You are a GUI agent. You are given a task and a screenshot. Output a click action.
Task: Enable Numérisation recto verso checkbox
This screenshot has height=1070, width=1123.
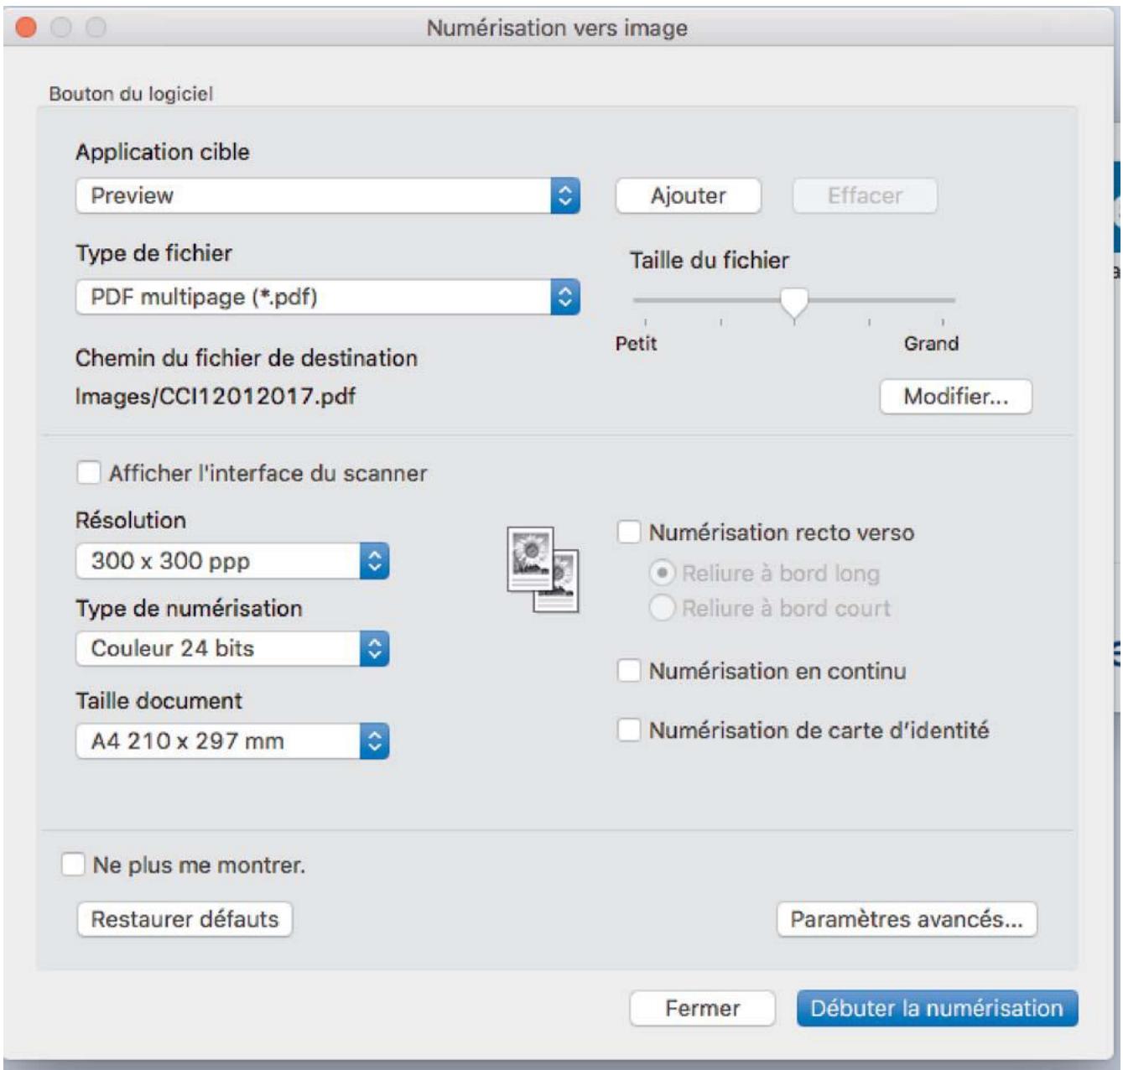tap(629, 532)
